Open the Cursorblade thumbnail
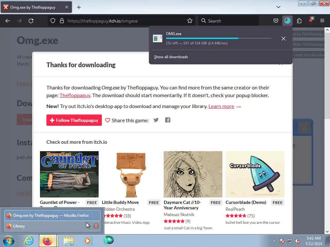The image size is (330, 247). [255, 174]
